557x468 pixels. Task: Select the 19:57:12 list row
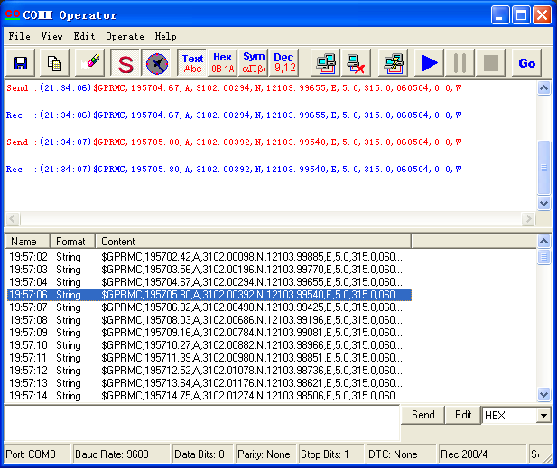[209, 371]
